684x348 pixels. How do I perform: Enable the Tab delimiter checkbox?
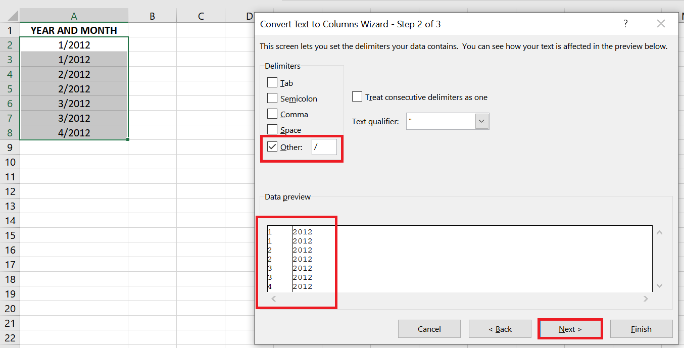(x=272, y=83)
